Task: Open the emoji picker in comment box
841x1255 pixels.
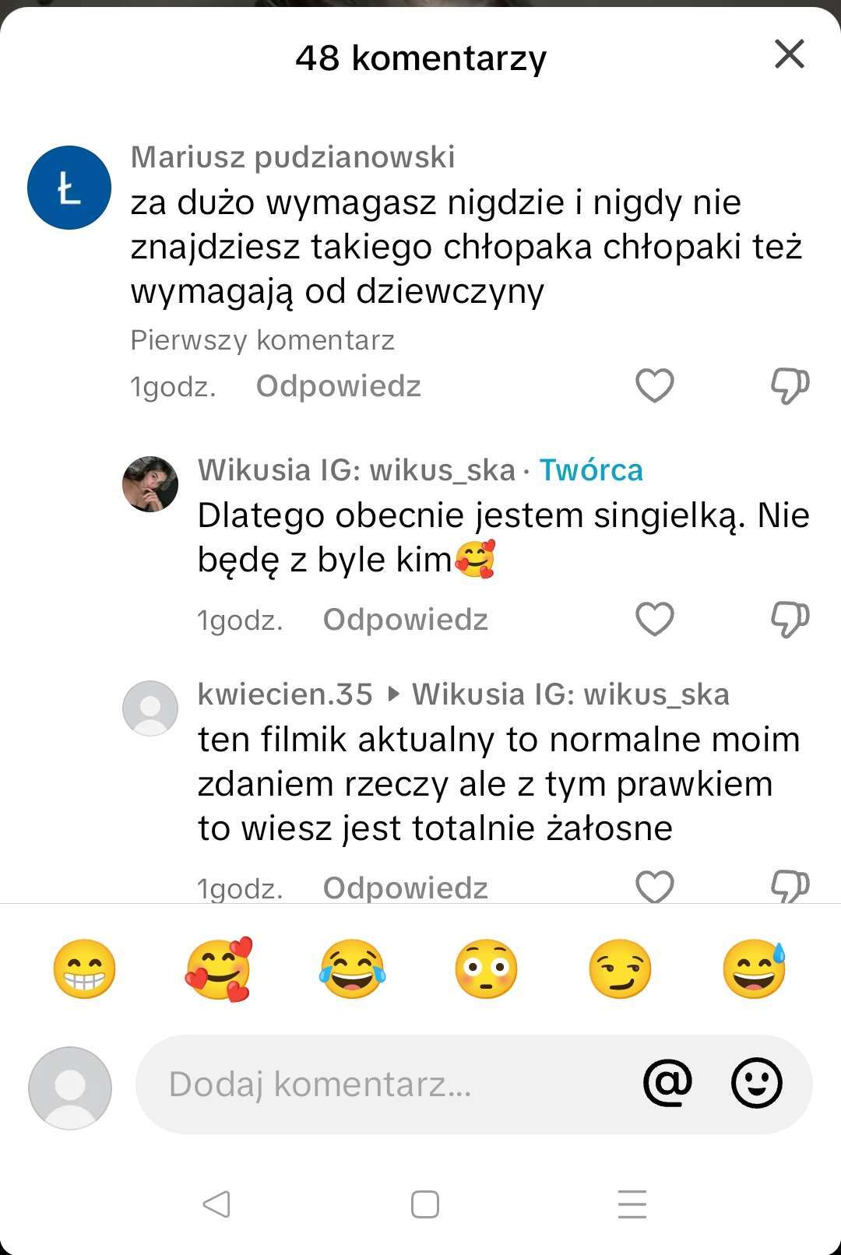Action: (x=756, y=1083)
